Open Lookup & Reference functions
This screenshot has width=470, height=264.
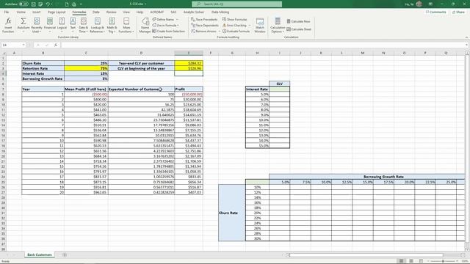pos(97,25)
